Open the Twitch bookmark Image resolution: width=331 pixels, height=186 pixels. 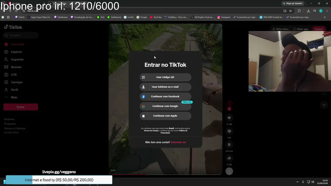coord(20,17)
